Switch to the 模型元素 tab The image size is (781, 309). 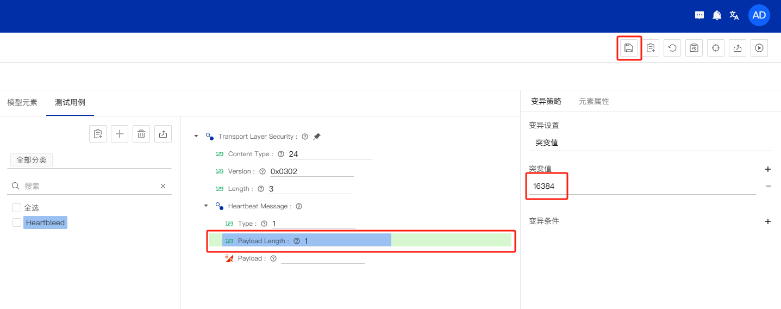tap(22, 102)
